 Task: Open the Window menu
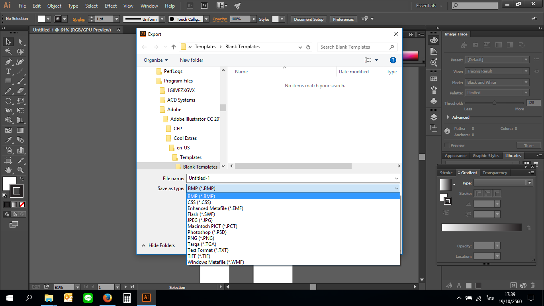point(149,6)
